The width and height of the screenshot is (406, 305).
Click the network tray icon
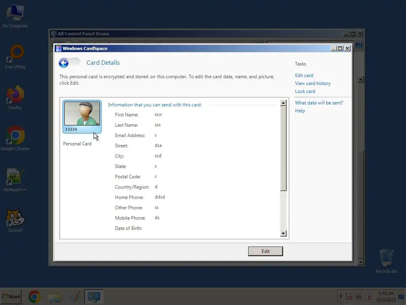pos(358,297)
